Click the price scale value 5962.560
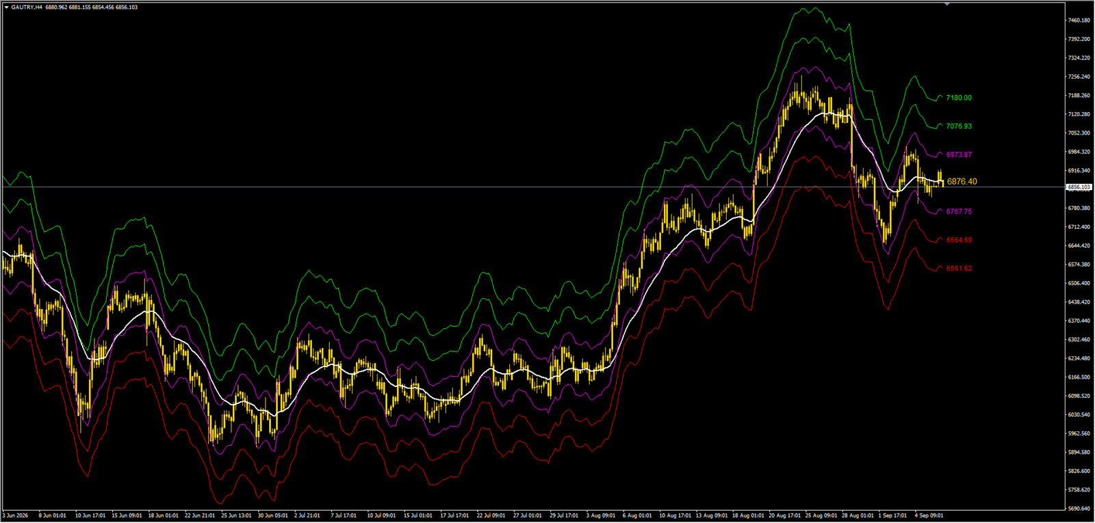This screenshot has height=523, width=1095. (1079, 433)
